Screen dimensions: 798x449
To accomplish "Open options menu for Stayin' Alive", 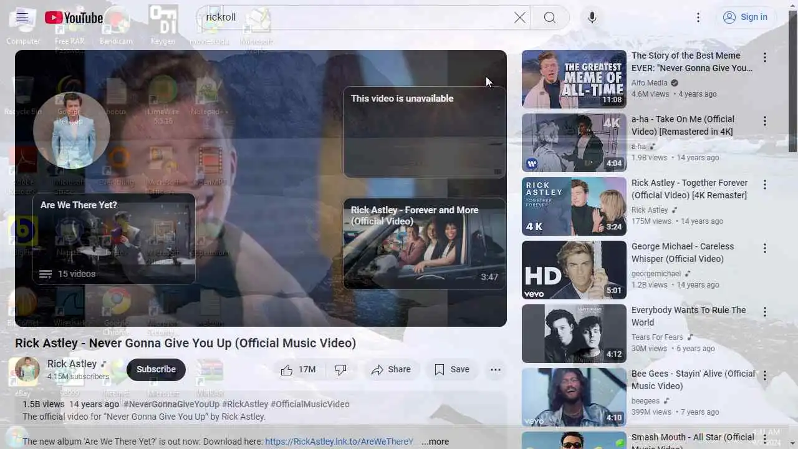I will click(765, 375).
